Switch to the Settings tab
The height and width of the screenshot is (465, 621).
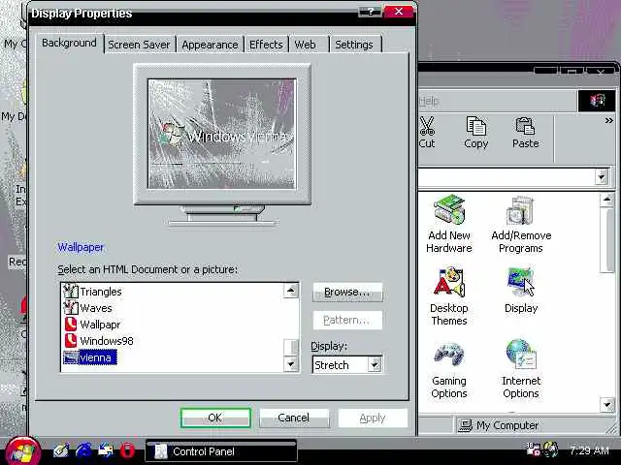354,45
